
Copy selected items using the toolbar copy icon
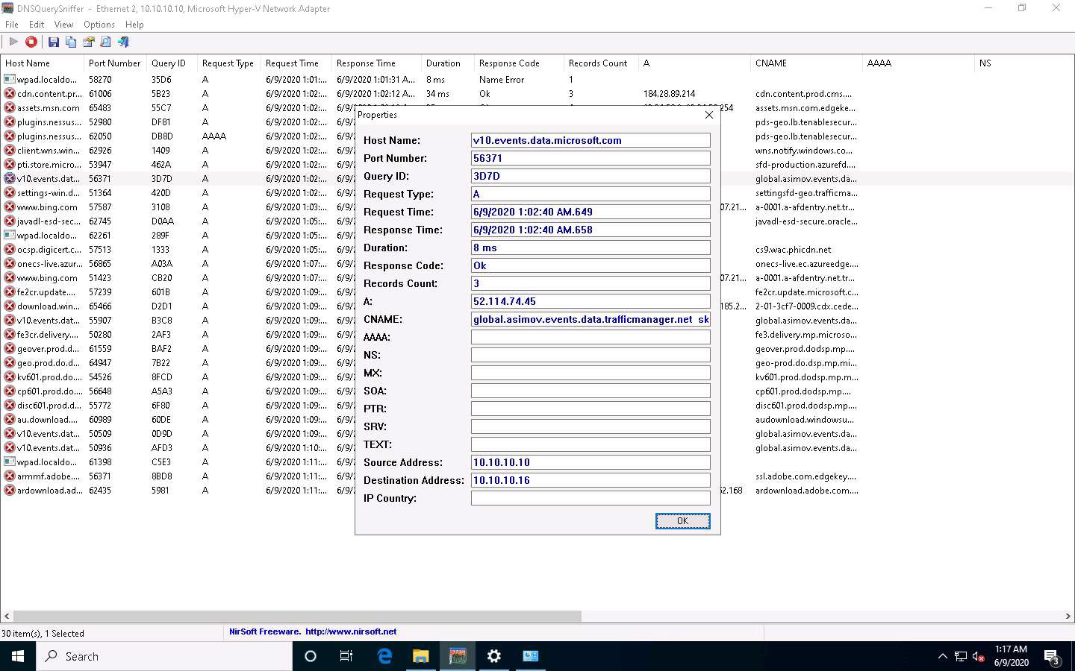(x=71, y=42)
